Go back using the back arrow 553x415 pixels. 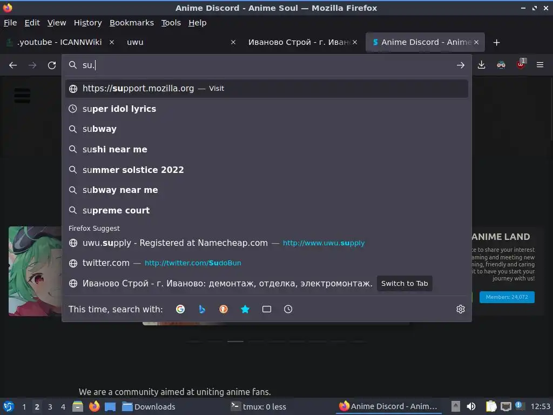coord(13,65)
